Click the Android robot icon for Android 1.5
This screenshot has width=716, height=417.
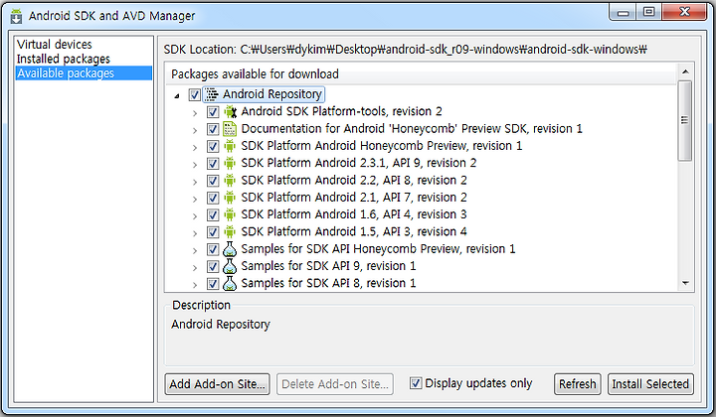pyautogui.click(x=230, y=232)
